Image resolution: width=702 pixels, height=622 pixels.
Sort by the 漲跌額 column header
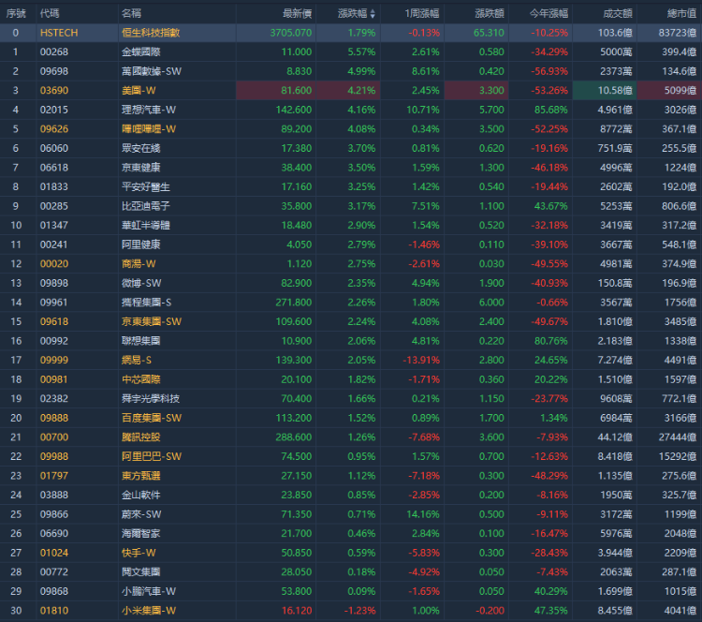490,14
